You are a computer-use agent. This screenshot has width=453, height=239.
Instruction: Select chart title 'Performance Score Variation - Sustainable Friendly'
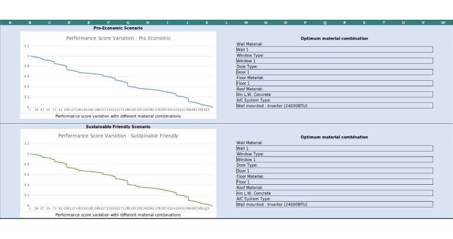(118, 136)
